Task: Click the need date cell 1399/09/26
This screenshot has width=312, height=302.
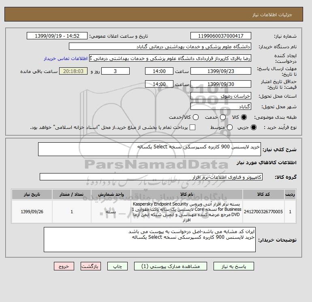Action: point(32,212)
